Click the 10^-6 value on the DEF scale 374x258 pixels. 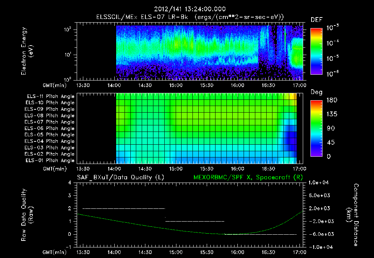(x=332, y=74)
